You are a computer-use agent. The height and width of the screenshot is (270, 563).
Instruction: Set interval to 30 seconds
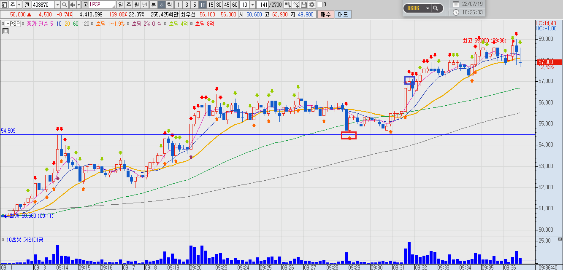(219, 5)
